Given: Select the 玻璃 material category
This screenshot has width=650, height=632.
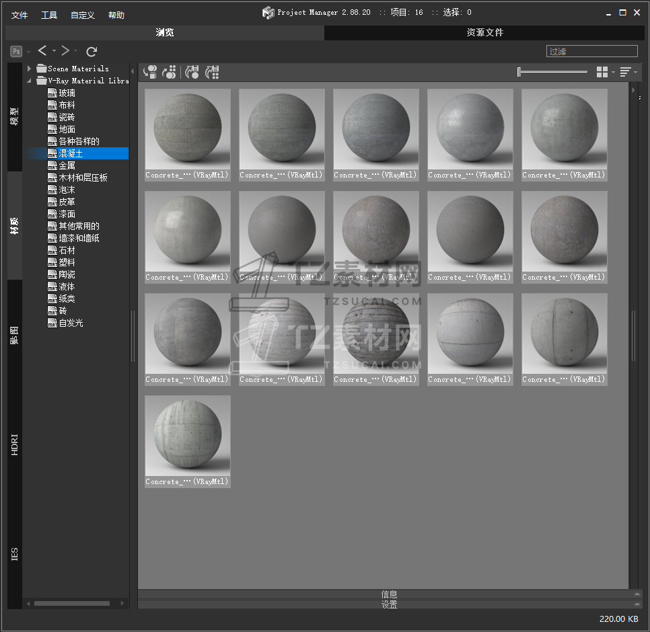Looking at the screenshot, I should pos(67,93).
